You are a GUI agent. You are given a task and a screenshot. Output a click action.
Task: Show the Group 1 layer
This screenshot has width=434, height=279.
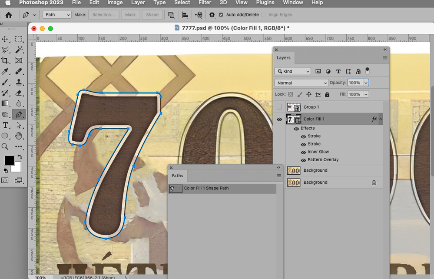coord(279,107)
